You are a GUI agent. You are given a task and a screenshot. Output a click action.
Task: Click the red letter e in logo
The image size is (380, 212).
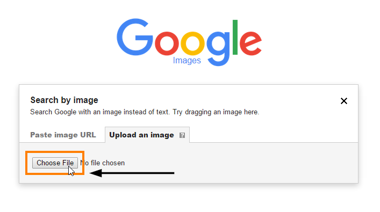(250, 43)
